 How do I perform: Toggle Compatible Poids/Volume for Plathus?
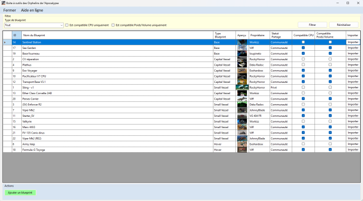[x=330, y=65]
